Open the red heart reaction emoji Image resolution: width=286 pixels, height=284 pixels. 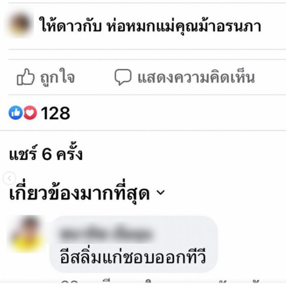[x=30, y=113]
